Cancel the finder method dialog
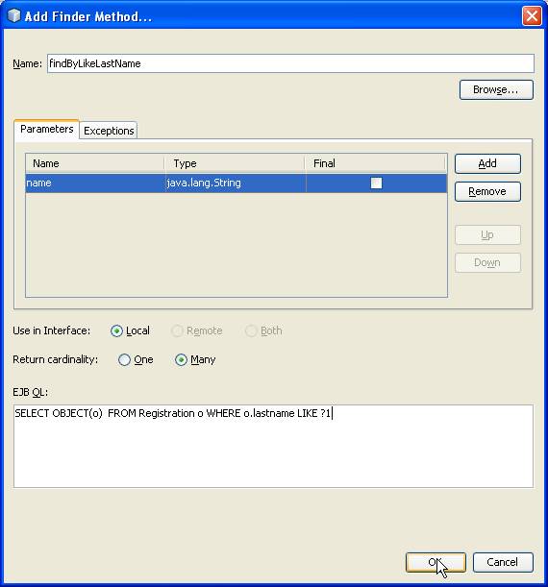This screenshot has height=587, width=548. coord(503,562)
